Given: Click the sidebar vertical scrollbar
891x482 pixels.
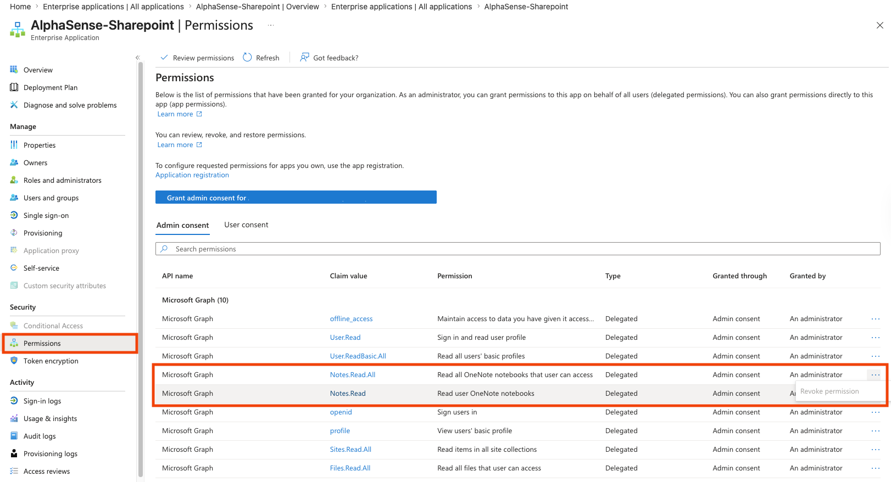Looking at the screenshot, I should point(141,269).
